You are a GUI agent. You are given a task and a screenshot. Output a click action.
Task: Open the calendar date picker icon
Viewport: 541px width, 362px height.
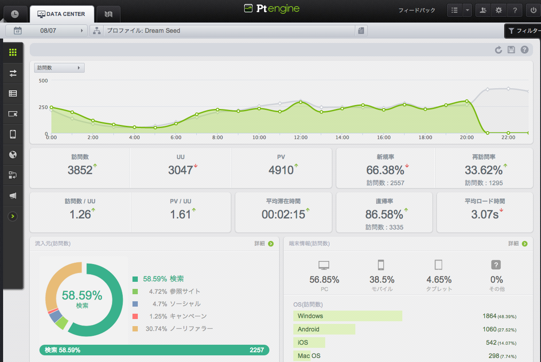tap(18, 31)
